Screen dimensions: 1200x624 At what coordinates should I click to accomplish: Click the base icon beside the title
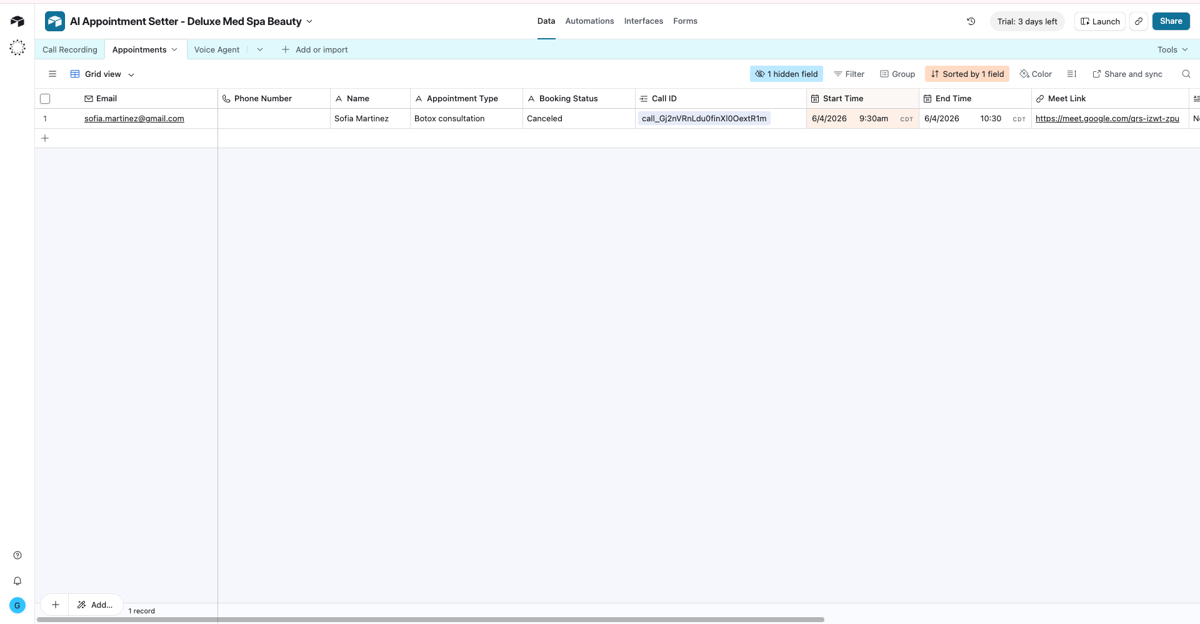[55, 21]
